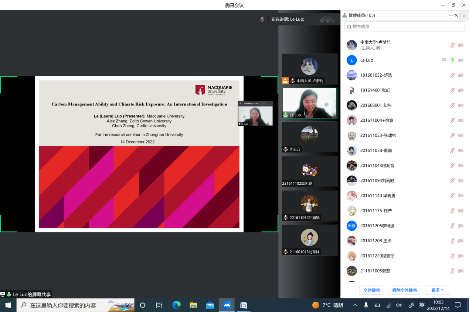Click the 搜索成员 search field
The height and width of the screenshot is (312, 469).
tap(404, 27)
